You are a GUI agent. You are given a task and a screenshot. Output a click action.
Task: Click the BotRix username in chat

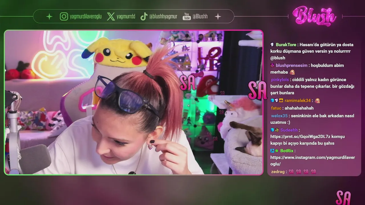coord(287,151)
